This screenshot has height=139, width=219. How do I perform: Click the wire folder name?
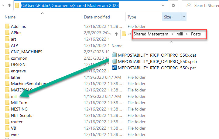tap(15, 134)
